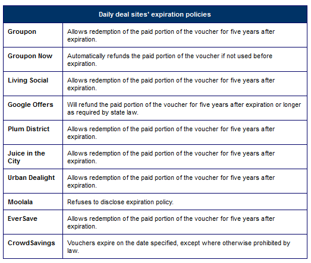
Task: Click the Juice in the City label
Action: click(x=26, y=157)
